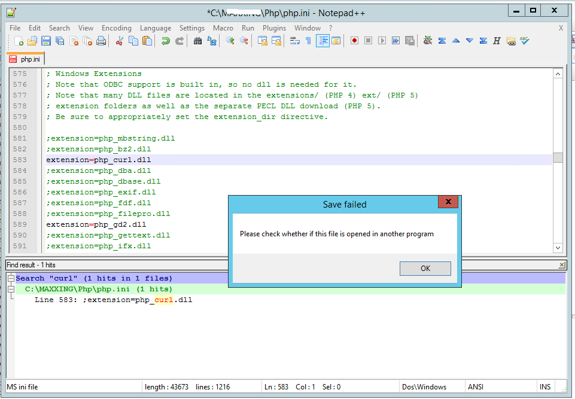The image size is (575, 399).
Task: Open the Encoding menu
Action: (x=116, y=28)
